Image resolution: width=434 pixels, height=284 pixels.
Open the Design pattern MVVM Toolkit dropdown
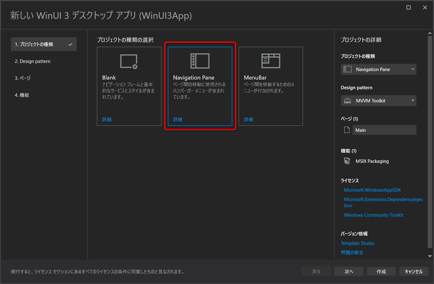(x=379, y=101)
